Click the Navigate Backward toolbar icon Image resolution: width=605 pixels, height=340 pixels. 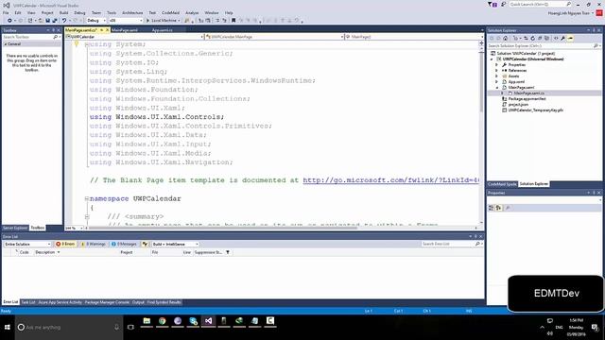click(9, 21)
